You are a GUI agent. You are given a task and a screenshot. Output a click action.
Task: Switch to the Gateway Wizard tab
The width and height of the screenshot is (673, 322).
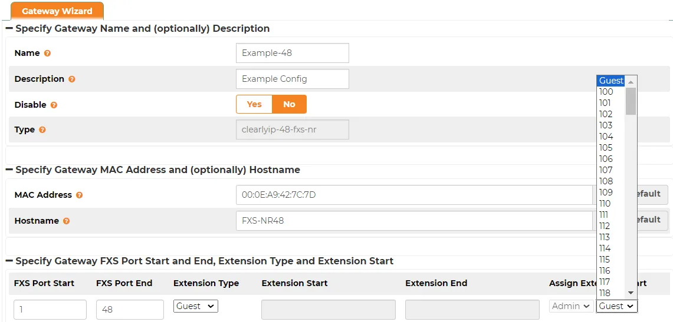coord(57,11)
